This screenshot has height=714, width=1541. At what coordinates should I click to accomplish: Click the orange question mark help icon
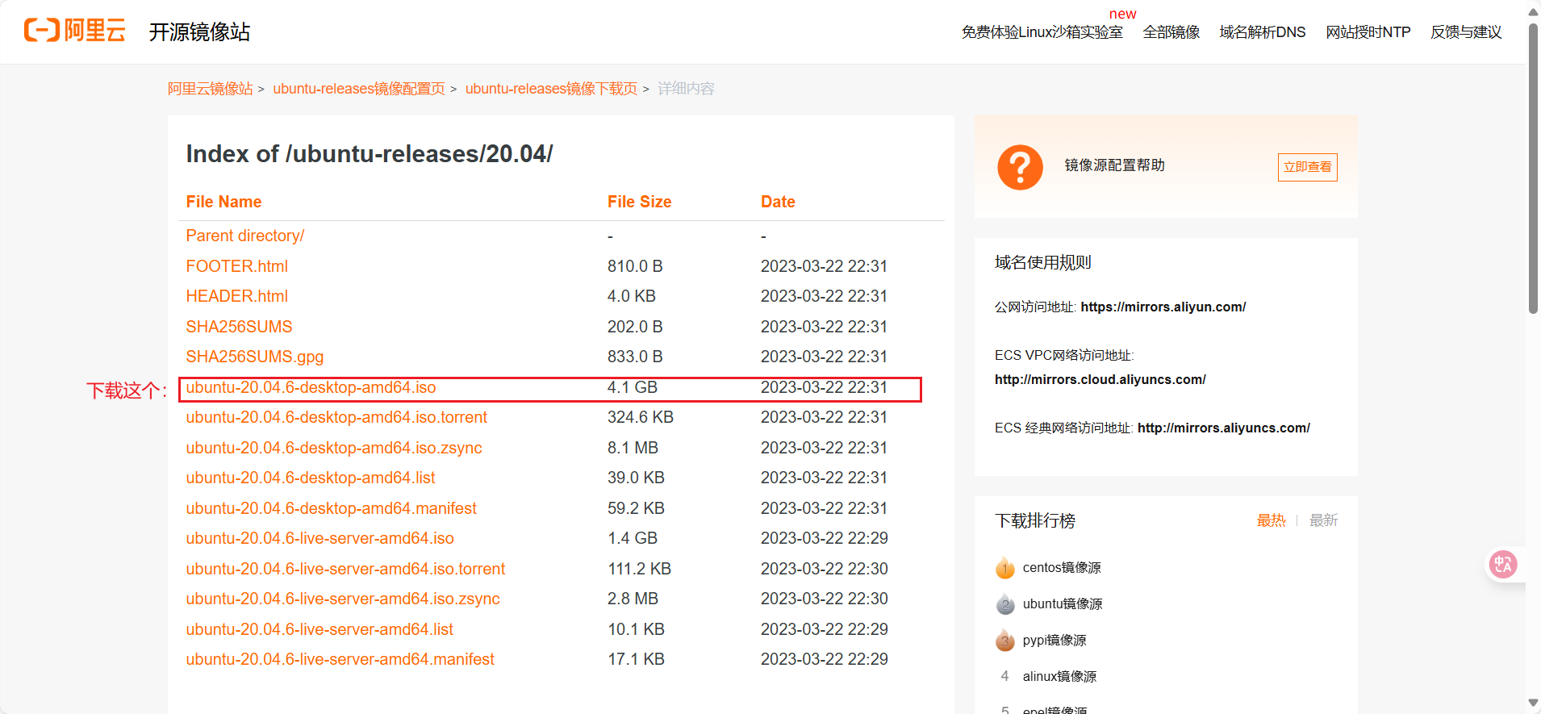(x=1020, y=167)
